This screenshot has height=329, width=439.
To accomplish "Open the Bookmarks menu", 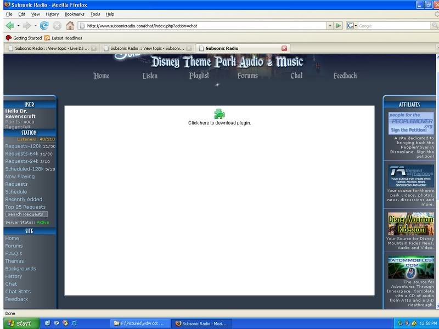I will pos(75,14).
